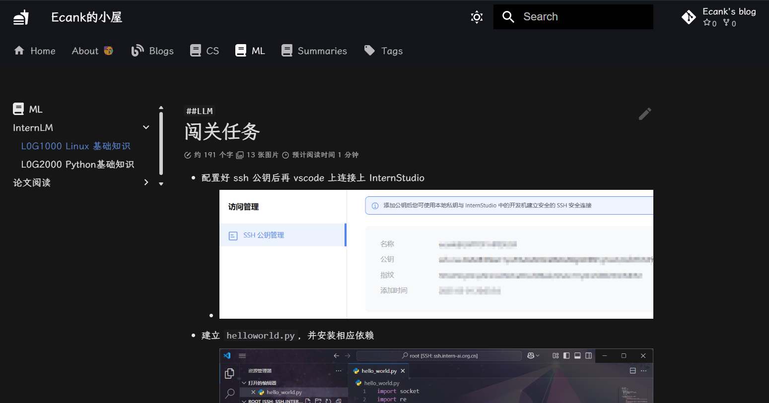Viewport: 769px width, 403px height.
Task: Toggle the light/dark theme sun icon
Action: [x=477, y=17]
